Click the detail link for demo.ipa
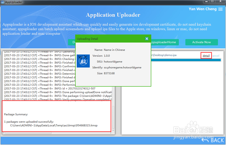The image size is (226, 145). point(206,56)
